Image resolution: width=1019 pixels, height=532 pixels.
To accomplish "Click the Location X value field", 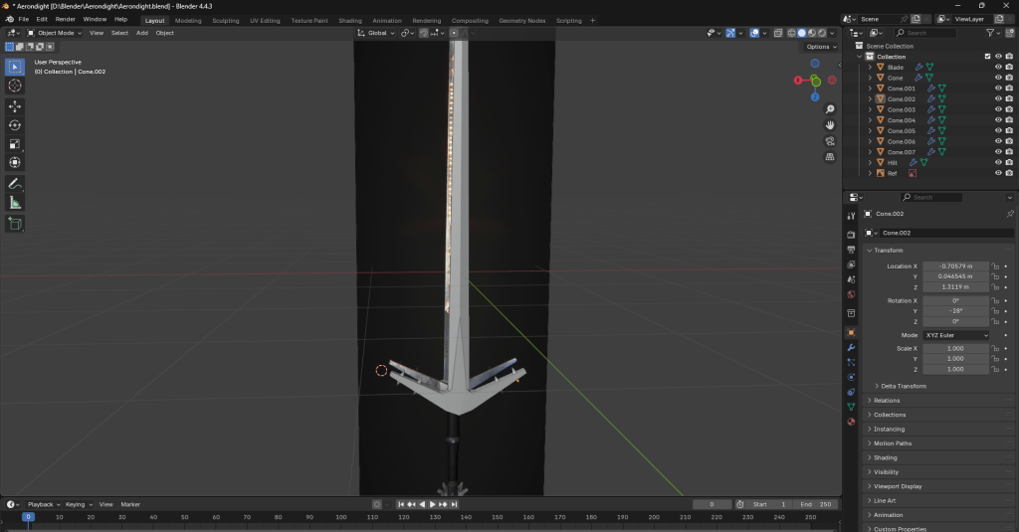I will click(955, 266).
